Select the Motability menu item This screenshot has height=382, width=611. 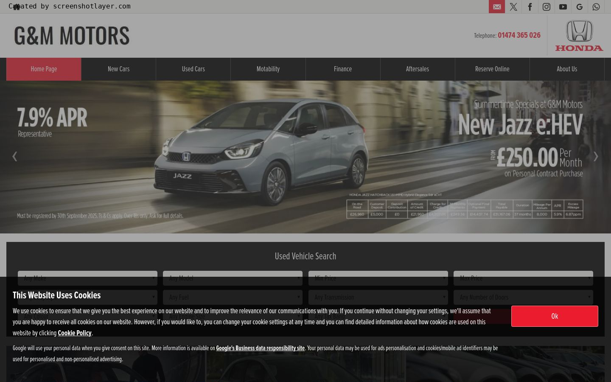click(268, 69)
